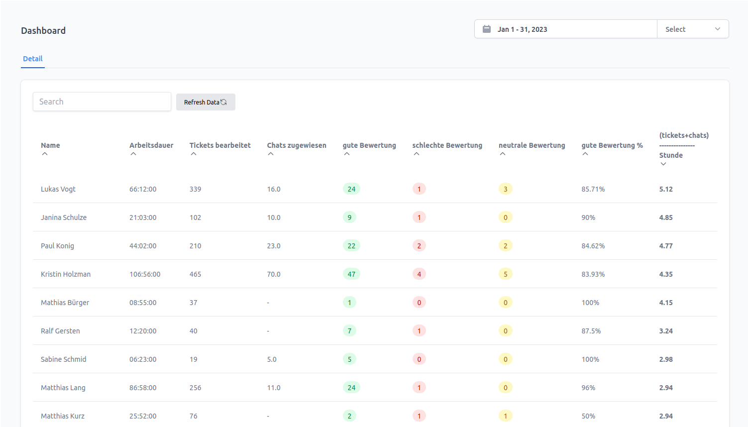
Task: Switch to the Detail tab
Action: 33,59
